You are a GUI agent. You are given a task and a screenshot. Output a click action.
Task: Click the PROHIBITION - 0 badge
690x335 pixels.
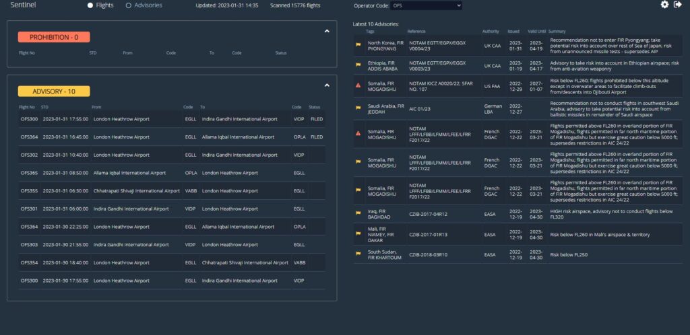[x=54, y=37]
